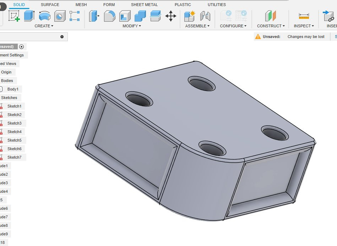The width and height of the screenshot is (337, 246).
Task: Click the Sketch4 sketch icon
Action: [1, 132]
